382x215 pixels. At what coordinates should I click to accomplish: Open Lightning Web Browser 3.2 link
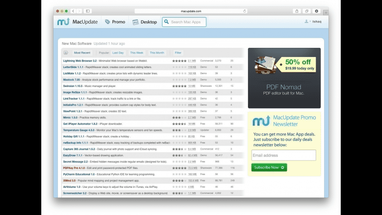point(80,61)
